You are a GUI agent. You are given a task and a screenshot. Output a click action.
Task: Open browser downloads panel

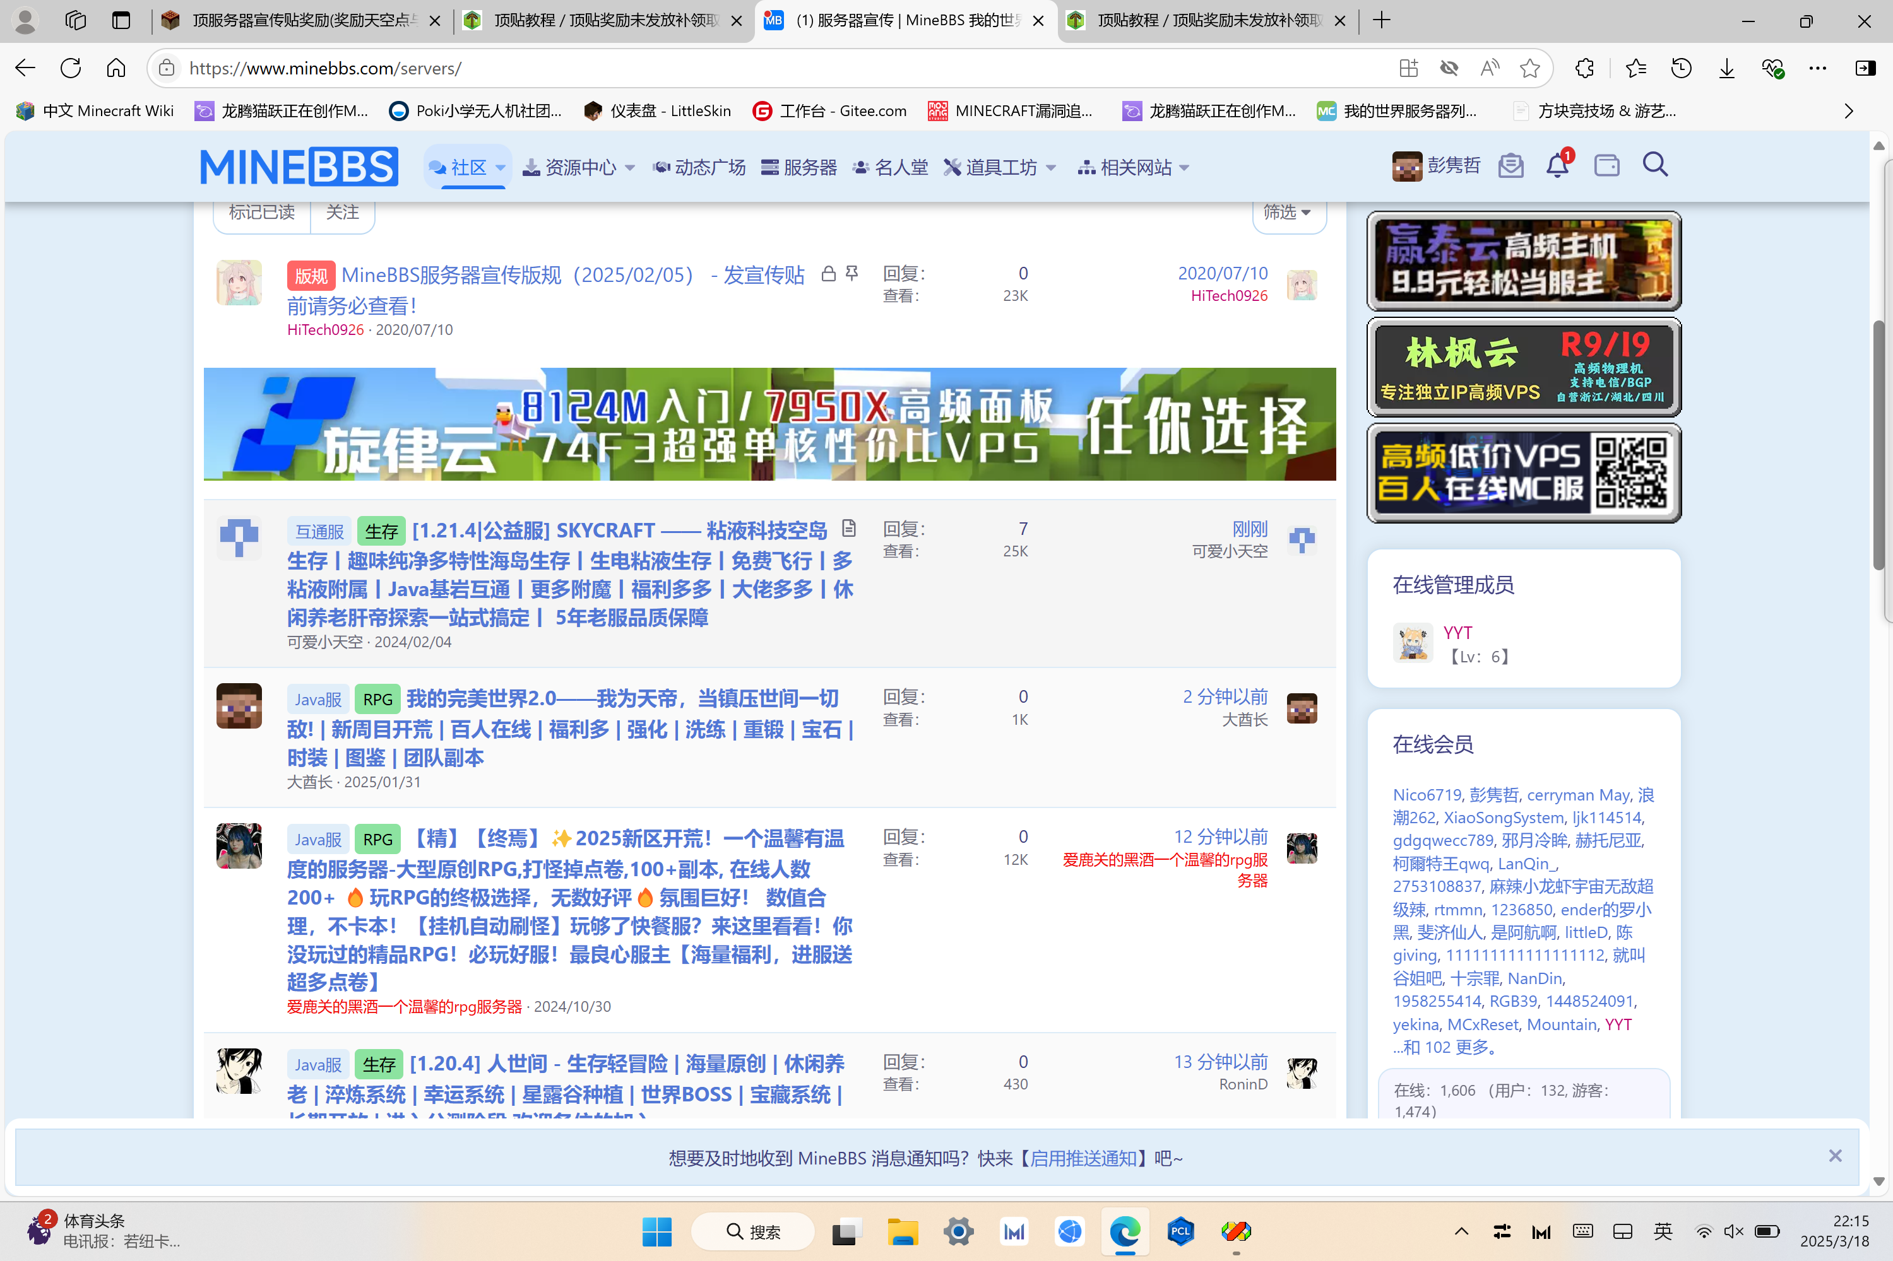click(1726, 68)
